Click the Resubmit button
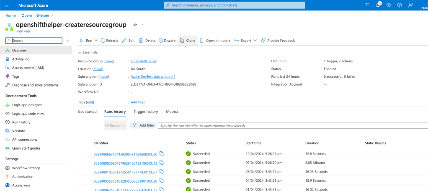This screenshot has width=428, height=191. pyautogui.click(x=115, y=126)
